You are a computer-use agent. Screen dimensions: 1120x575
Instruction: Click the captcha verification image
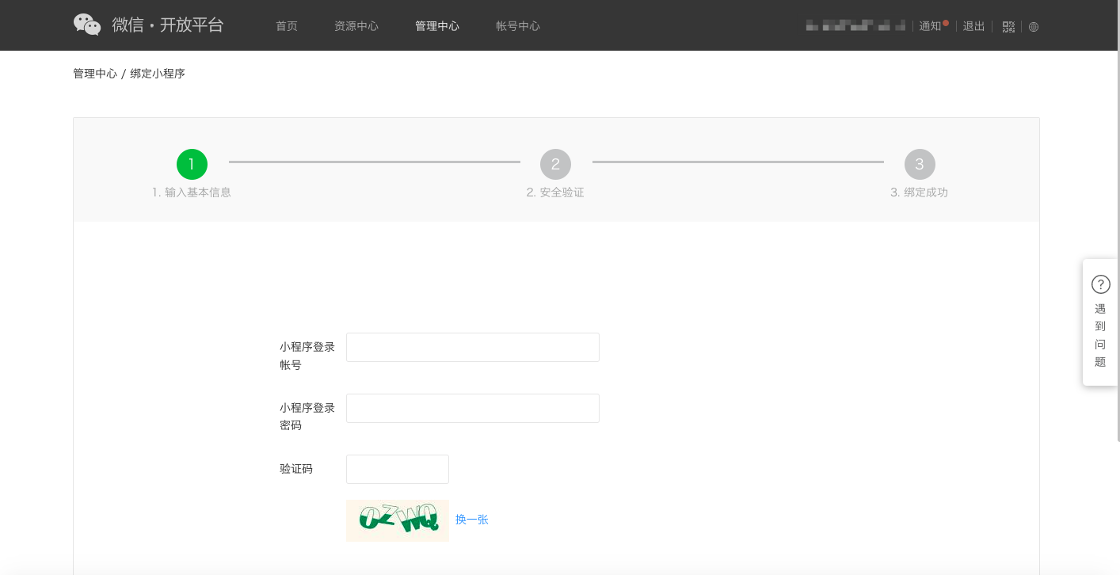pyautogui.click(x=397, y=520)
